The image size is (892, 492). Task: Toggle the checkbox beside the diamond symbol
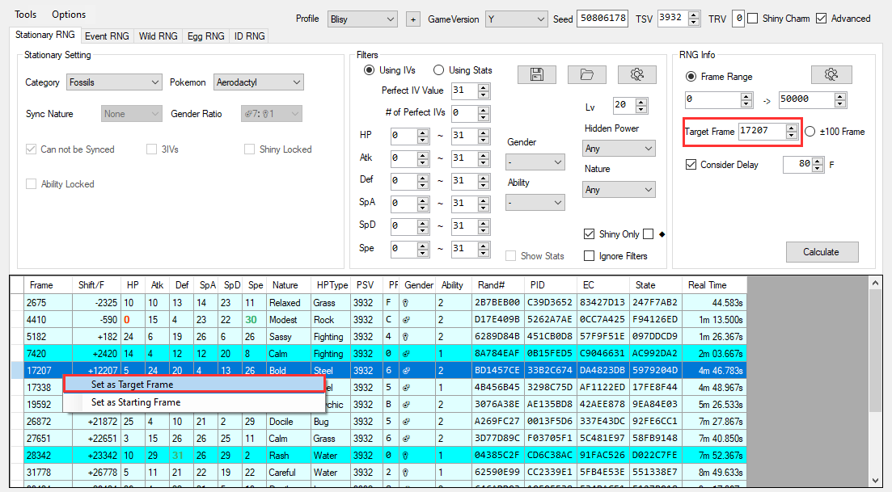[649, 234]
